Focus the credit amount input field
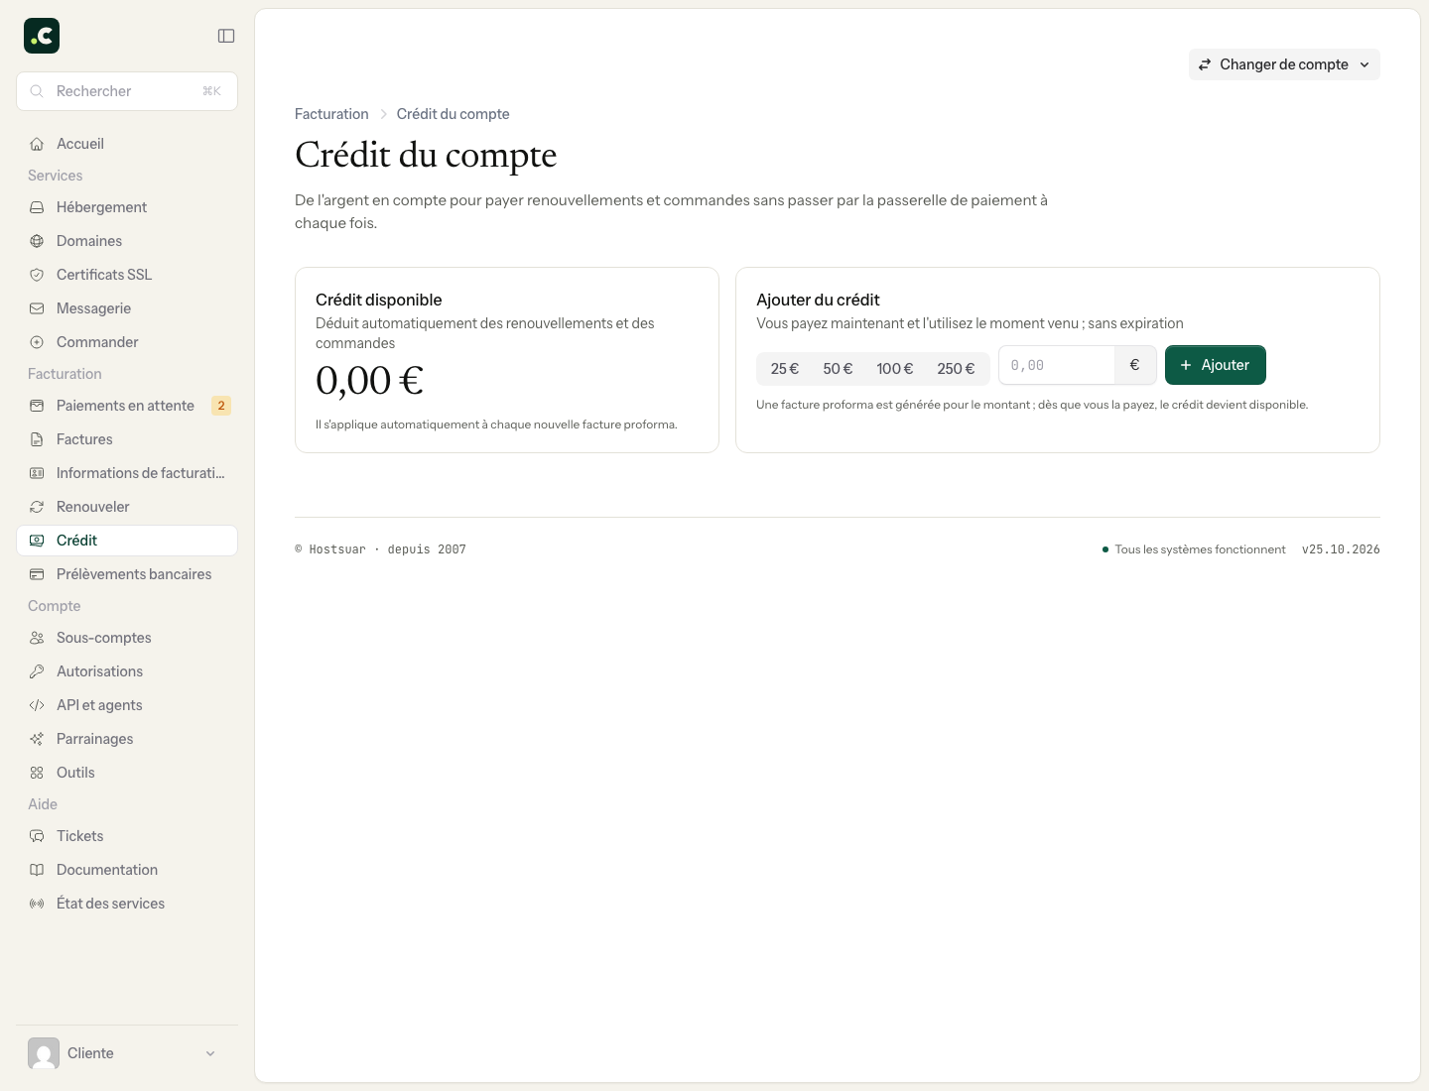 (x=1057, y=365)
